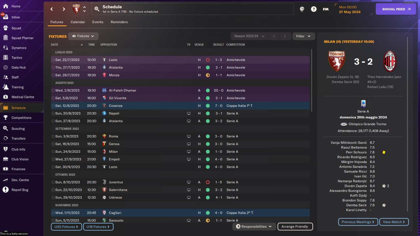Go to the previous season arrow
420x236 pixels.
pyautogui.click(x=274, y=36)
